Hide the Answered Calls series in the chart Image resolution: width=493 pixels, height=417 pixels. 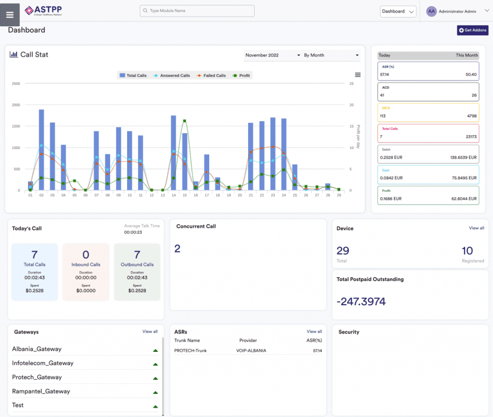pos(174,75)
